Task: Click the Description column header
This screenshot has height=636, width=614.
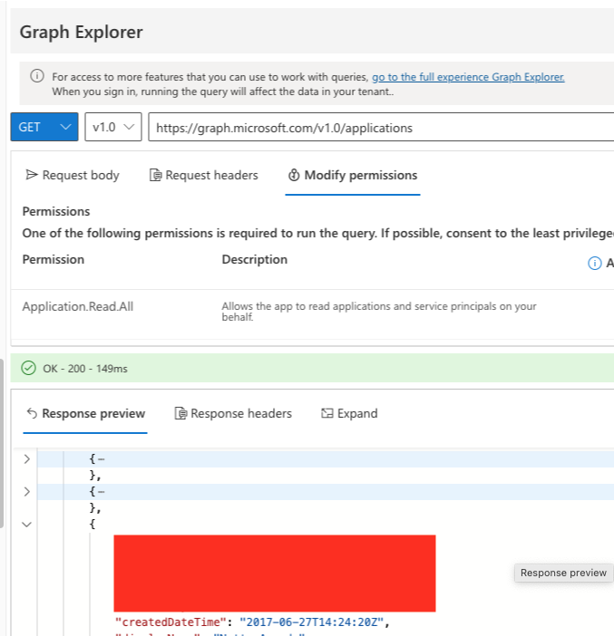Action: click(255, 260)
